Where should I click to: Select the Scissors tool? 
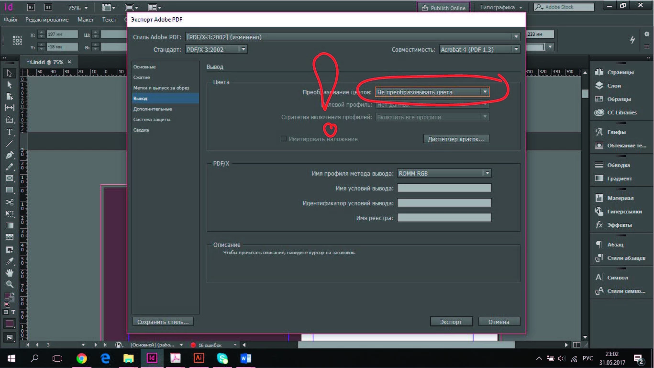(x=9, y=202)
